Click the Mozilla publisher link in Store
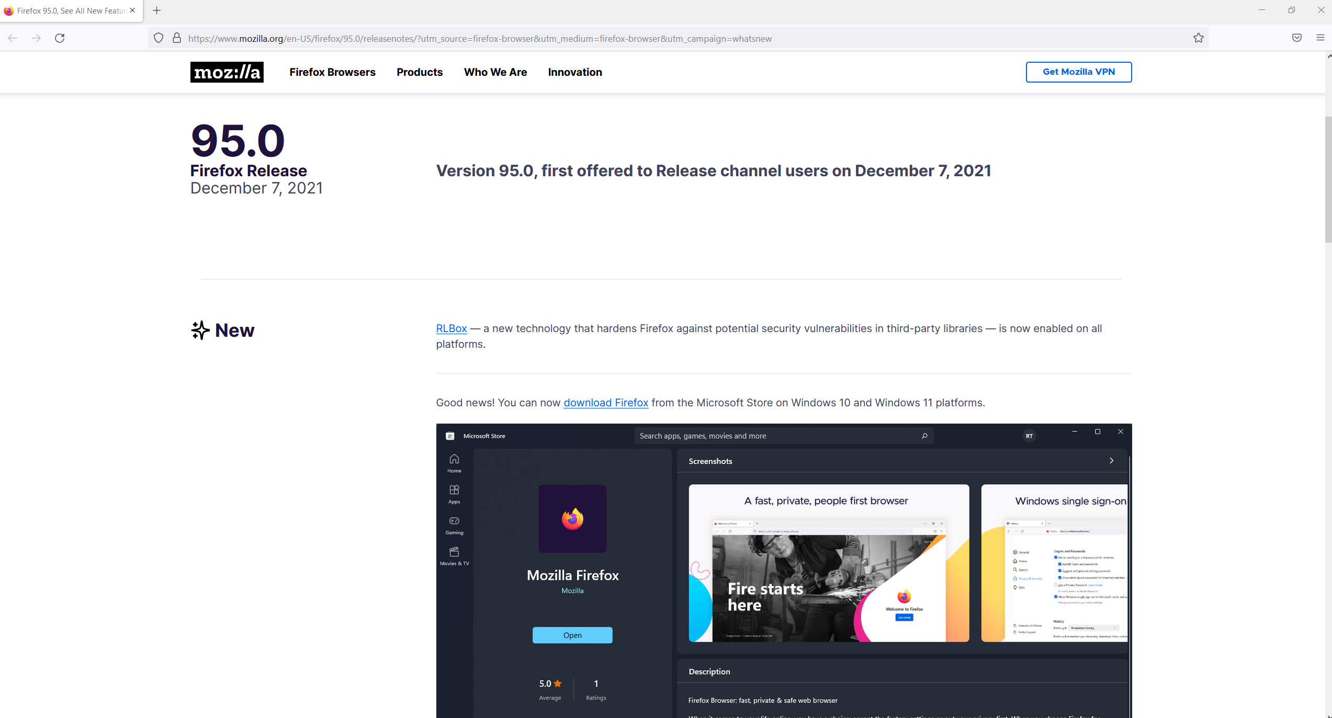 (572, 590)
